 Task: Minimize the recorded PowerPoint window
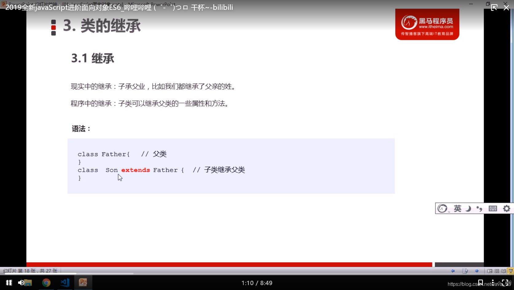click(x=471, y=4)
